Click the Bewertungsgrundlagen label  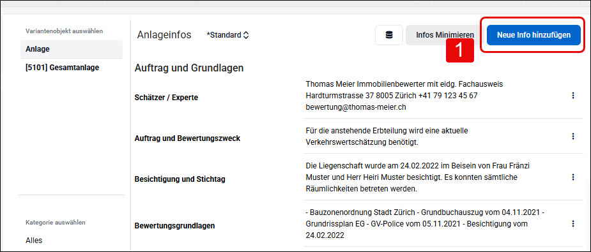(174, 226)
